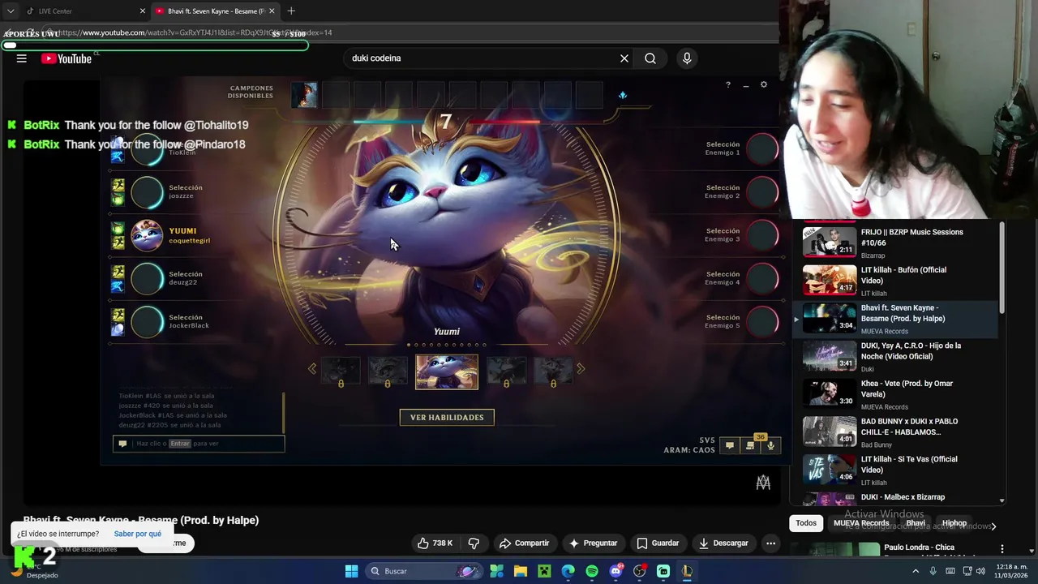Select the highlighted Yuumi skin thumbnail

click(447, 371)
